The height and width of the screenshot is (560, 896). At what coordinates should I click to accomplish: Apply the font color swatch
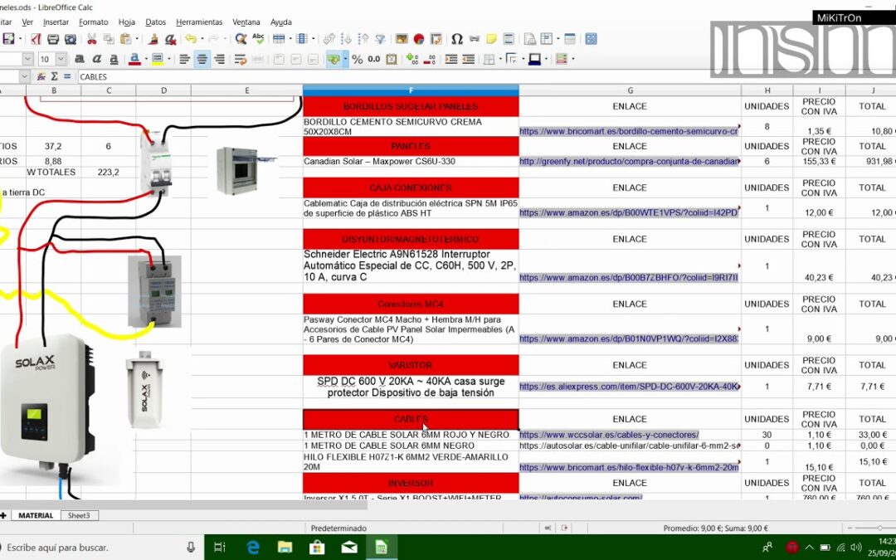click(x=135, y=59)
